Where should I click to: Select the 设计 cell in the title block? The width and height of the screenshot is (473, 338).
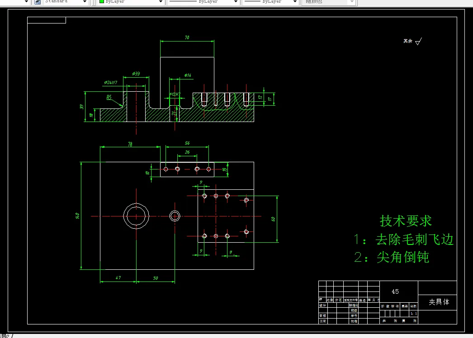(x=322, y=305)
